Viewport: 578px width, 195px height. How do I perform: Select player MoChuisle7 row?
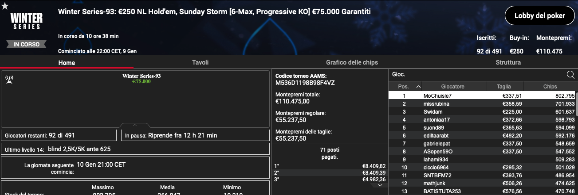coord(482,96)
